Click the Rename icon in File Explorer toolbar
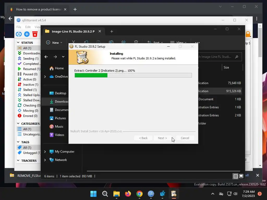 (111, 42)
